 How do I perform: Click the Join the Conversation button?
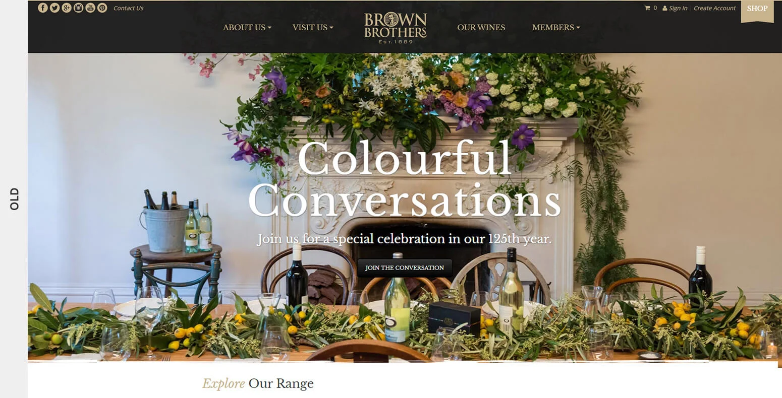(x=405, y=268)
